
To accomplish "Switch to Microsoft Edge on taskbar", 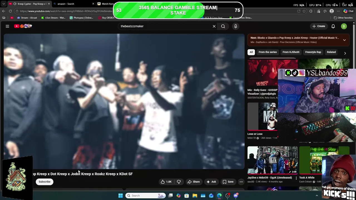I will tap(219, 196).
